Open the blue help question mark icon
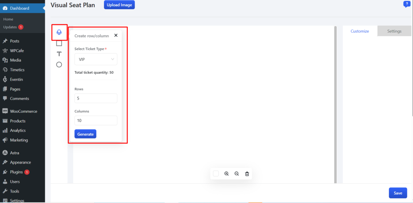This screenshot has width=413, height=203. pos(407,4)
